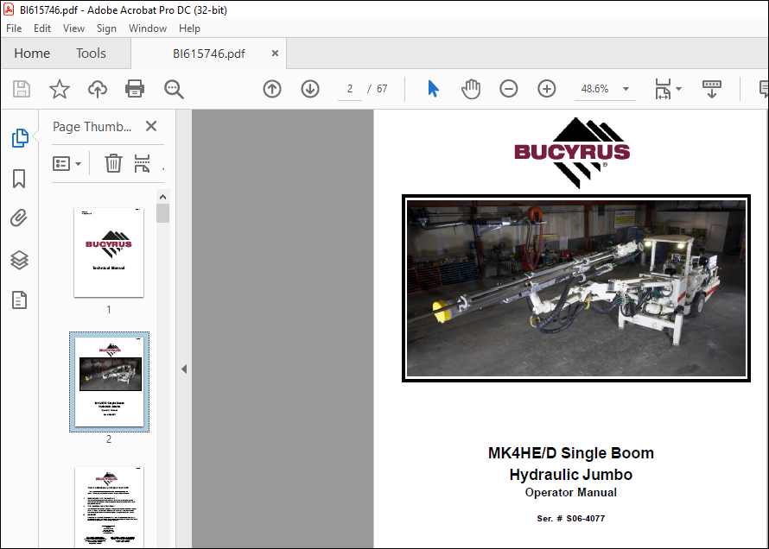Click the page number input field
Image resolution: width=769 pixels, height=549 pixels.
point(350,89)
